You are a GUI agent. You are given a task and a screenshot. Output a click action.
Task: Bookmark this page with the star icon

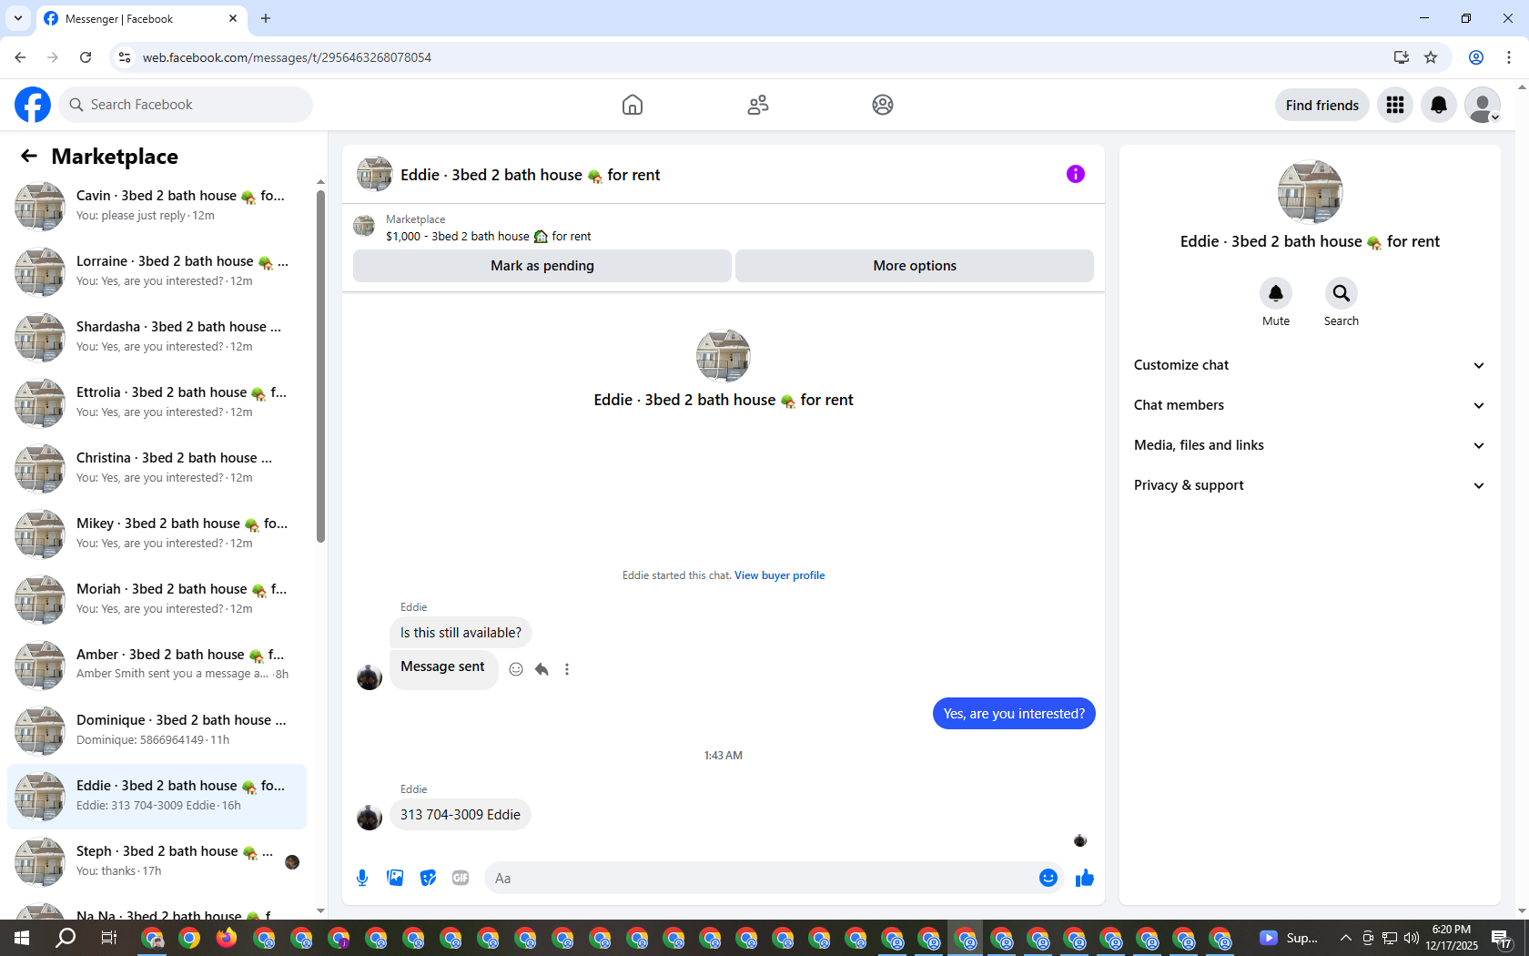1431,57
